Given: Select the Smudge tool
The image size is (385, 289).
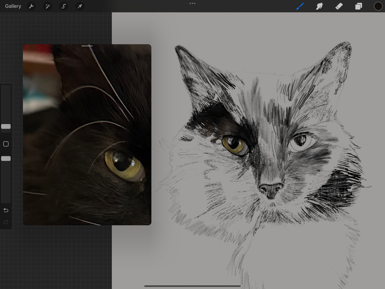Looking at the screenshot, I should point(319,6).
